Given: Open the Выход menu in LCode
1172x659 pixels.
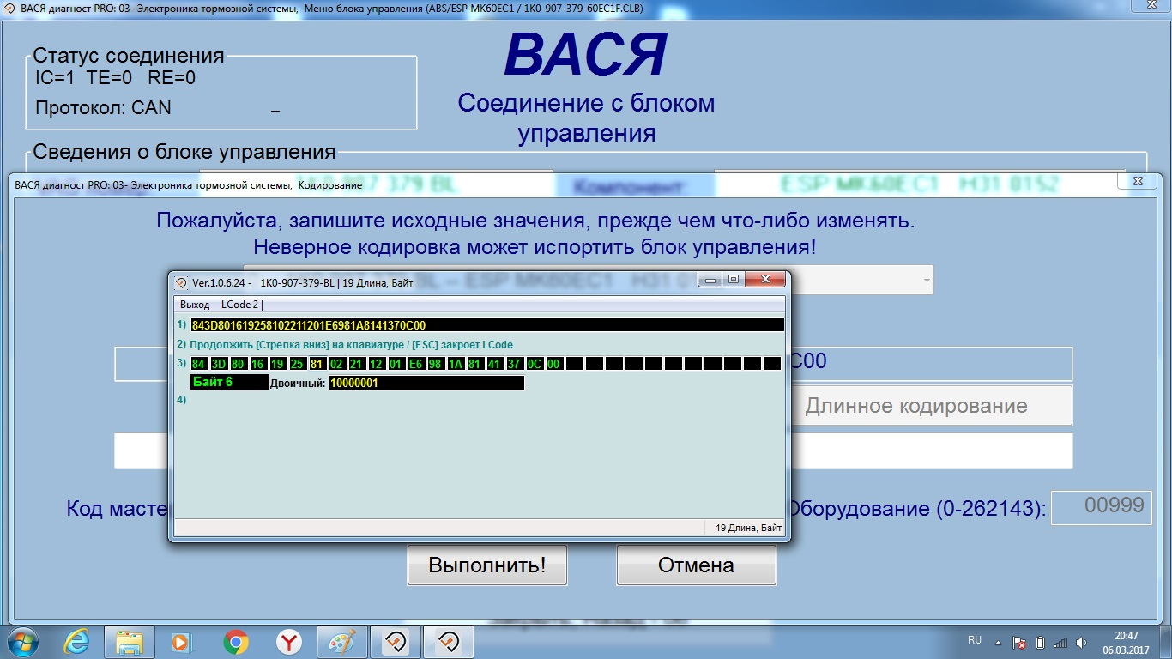Looking at the screenshot, I should click(x=195, y=305).
